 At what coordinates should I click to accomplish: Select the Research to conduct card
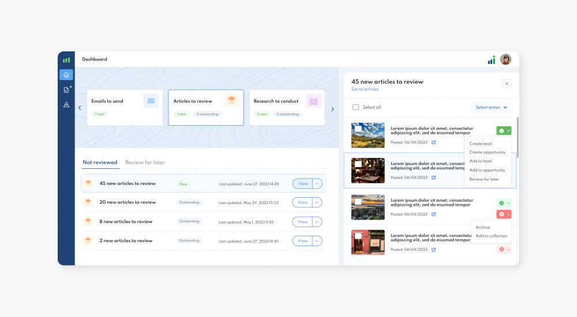[x=287, y=108]
